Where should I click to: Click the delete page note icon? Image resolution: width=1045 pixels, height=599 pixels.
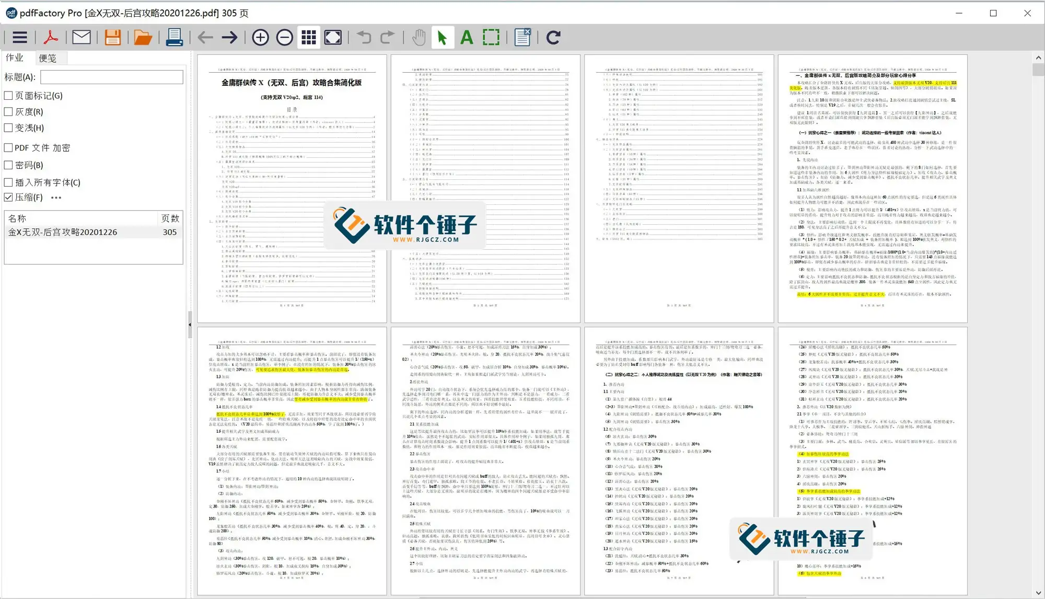point(522,38)
